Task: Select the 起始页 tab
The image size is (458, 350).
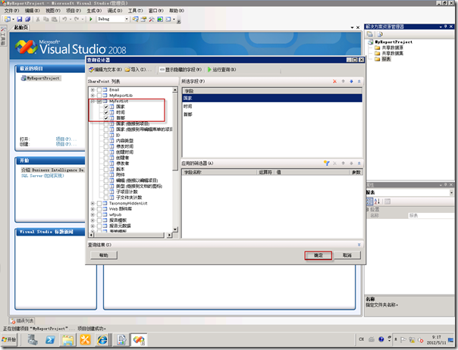Action: click(x=21, y=27)
